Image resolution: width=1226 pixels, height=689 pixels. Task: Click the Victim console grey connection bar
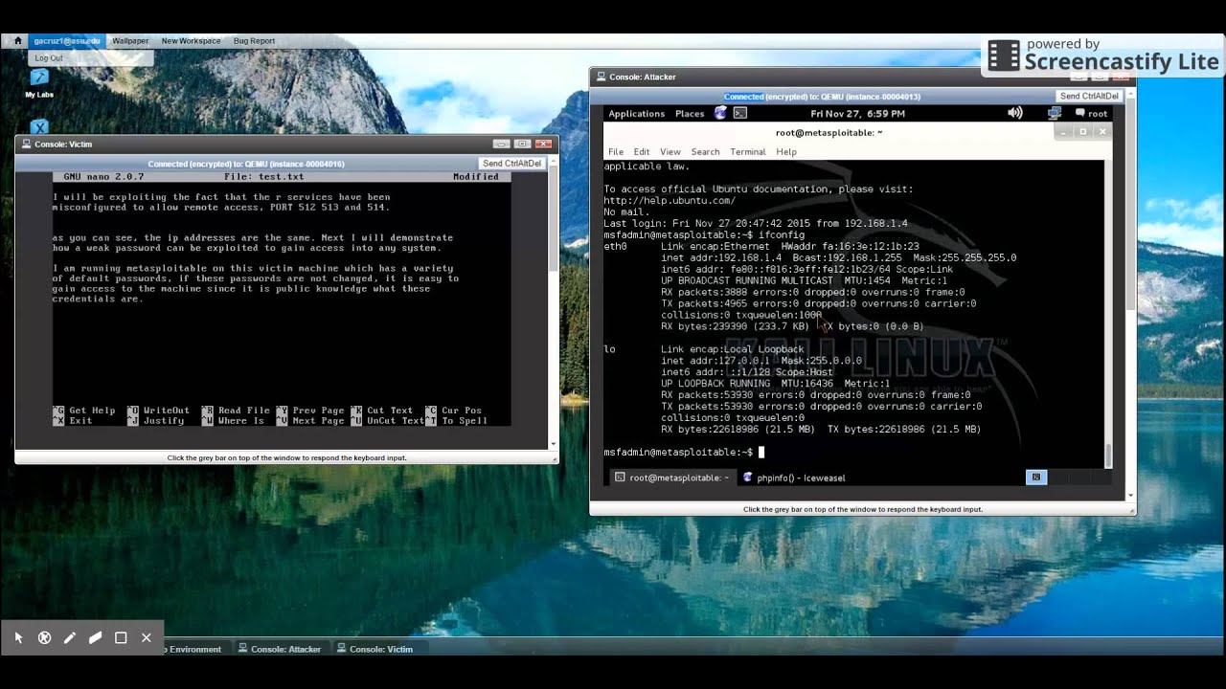[246, 164]
